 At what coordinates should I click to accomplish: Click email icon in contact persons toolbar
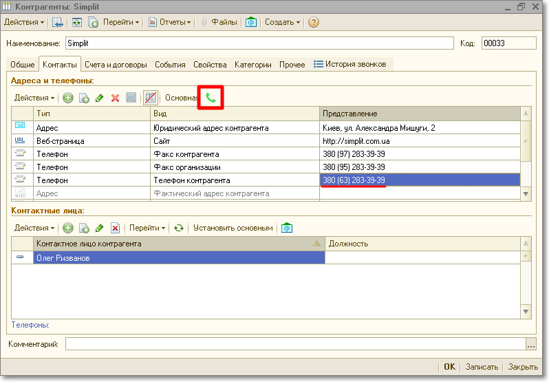(287, 228)
